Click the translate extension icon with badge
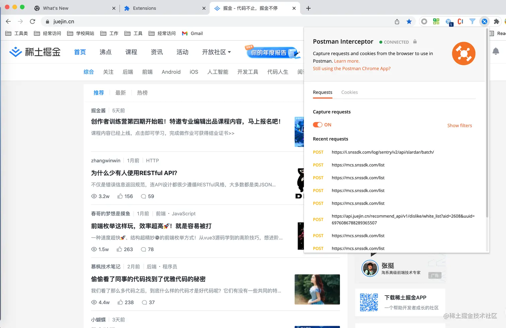 coord(449,22)
